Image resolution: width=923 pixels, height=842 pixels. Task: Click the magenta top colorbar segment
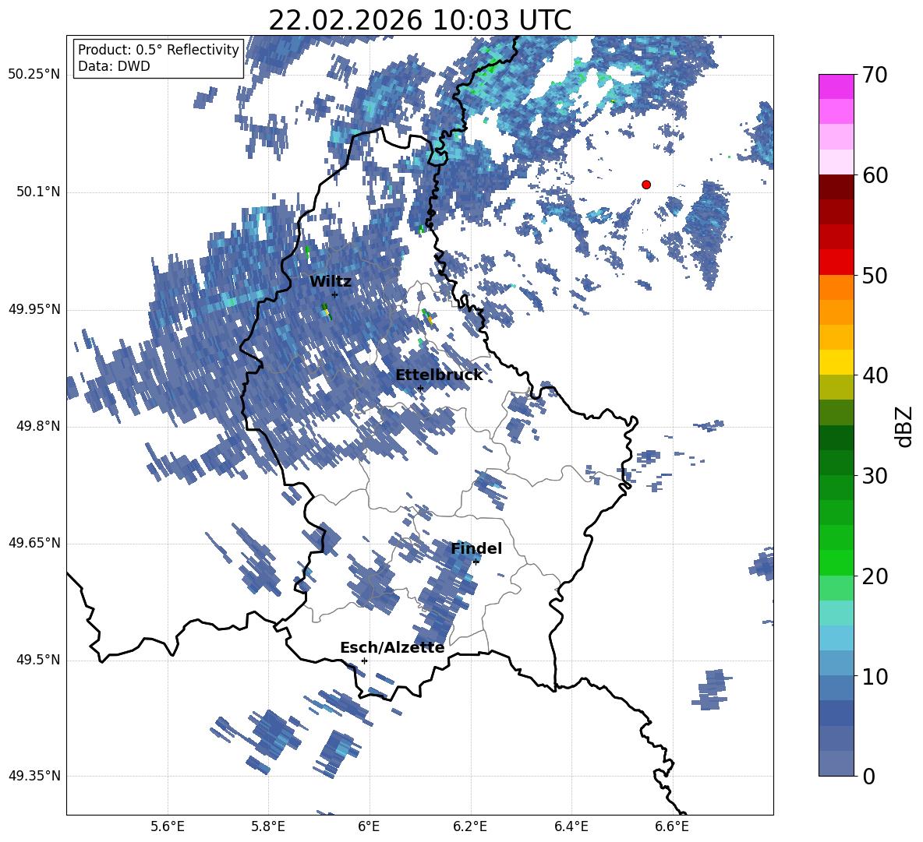coord(836,86)
